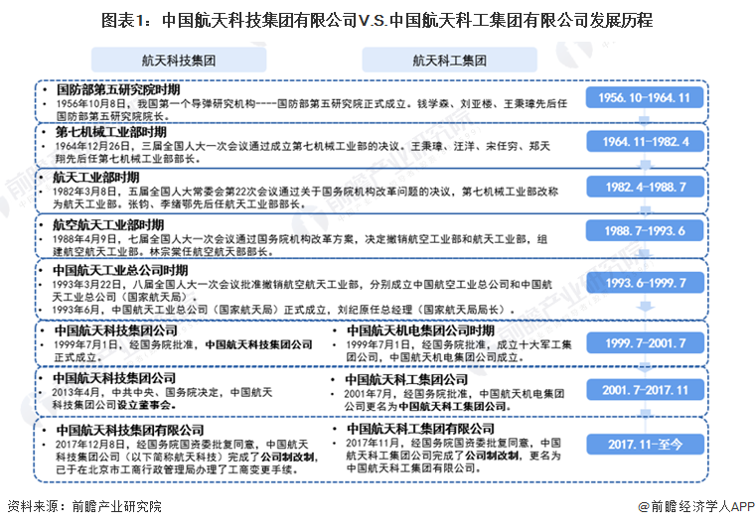The image size is (755, 527).
Task: Select the 1993.6-1999.7 timeline label
Action: click(x=645, y=283)
